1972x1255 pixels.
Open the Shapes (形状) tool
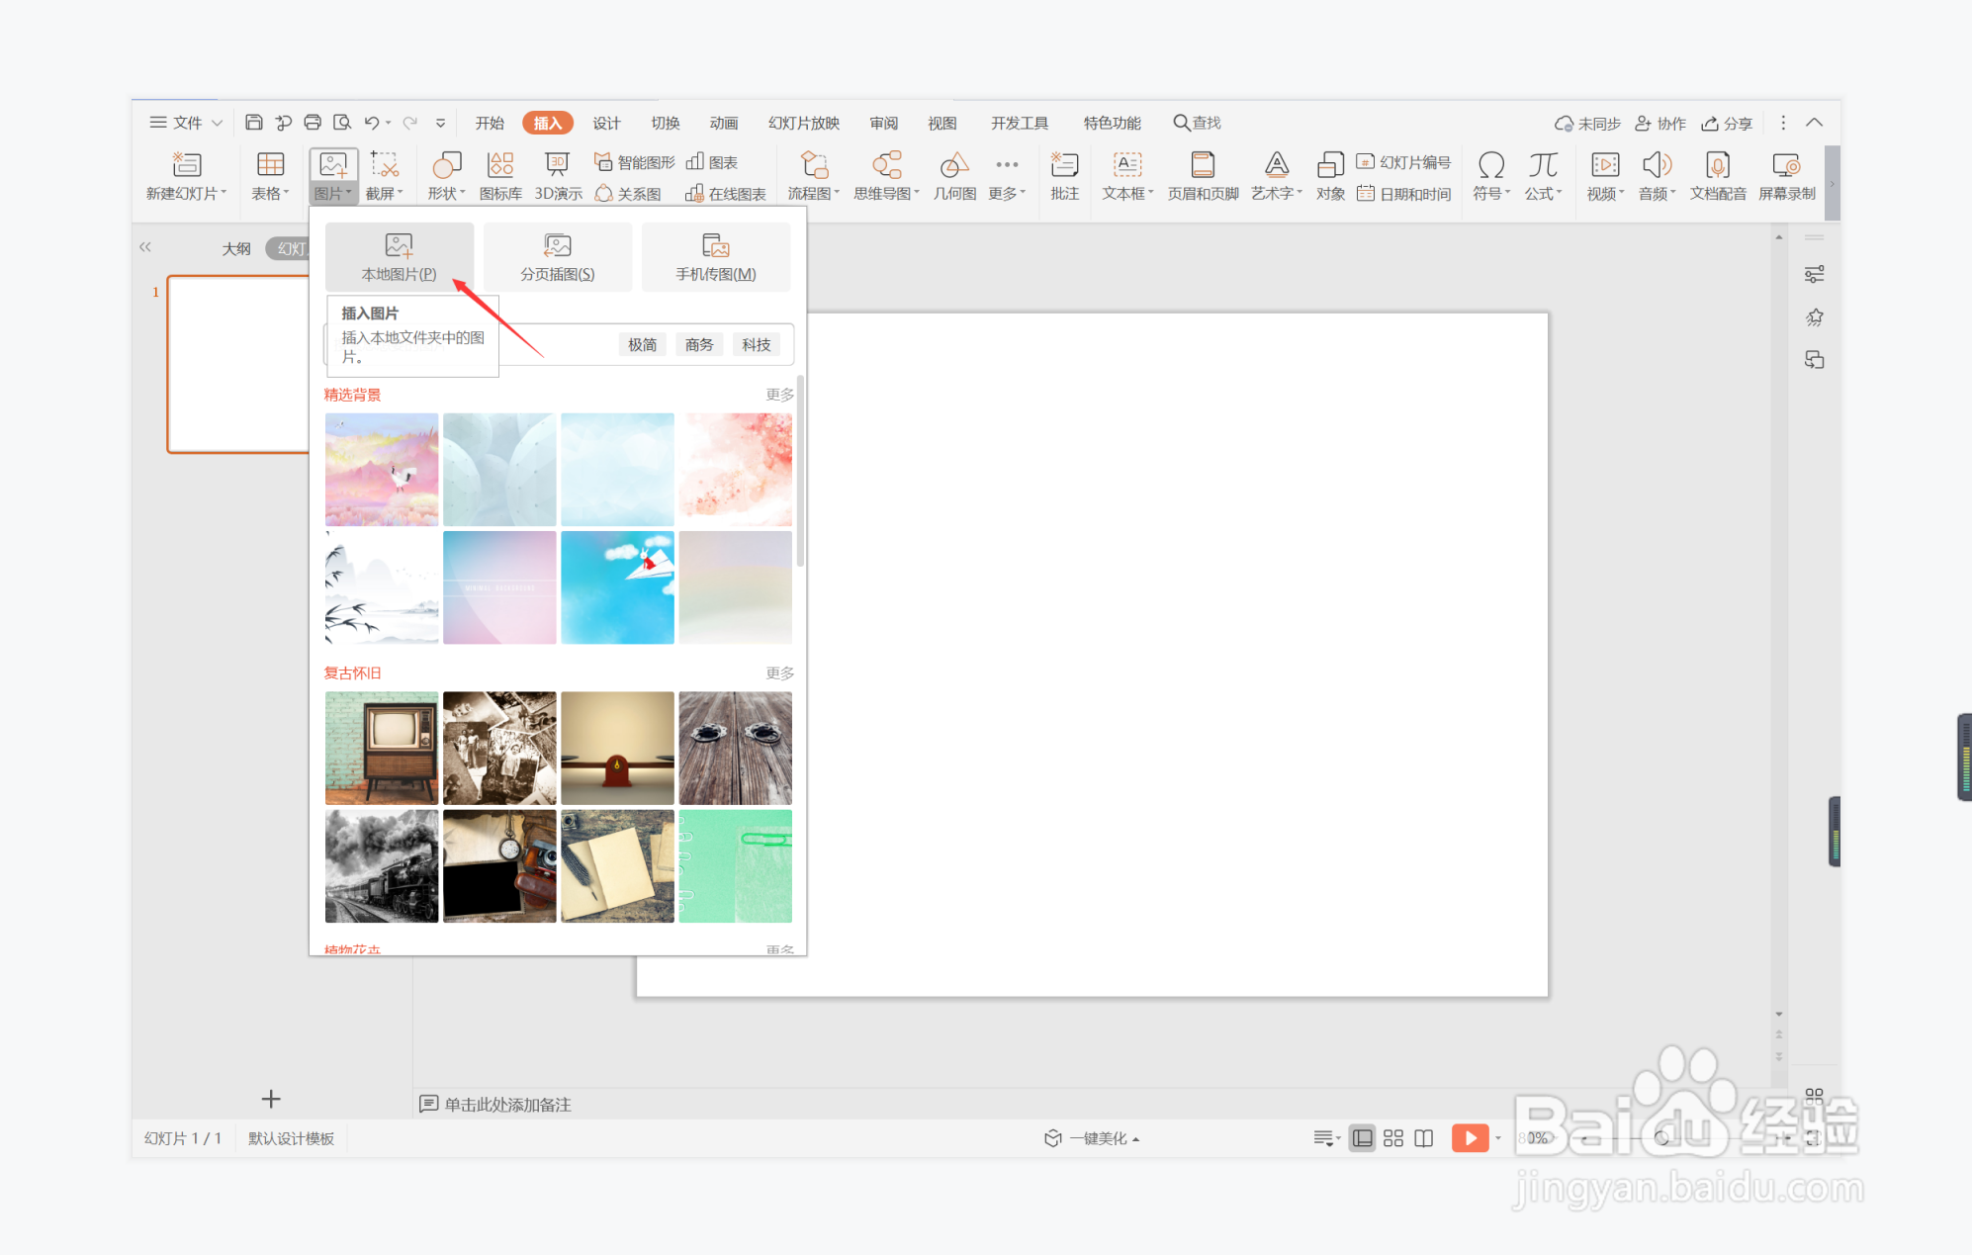tap(446, 176)
